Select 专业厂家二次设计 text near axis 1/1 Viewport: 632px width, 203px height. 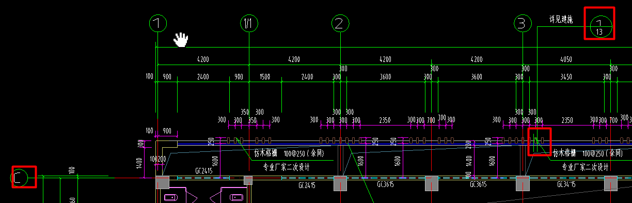(286, 167)
